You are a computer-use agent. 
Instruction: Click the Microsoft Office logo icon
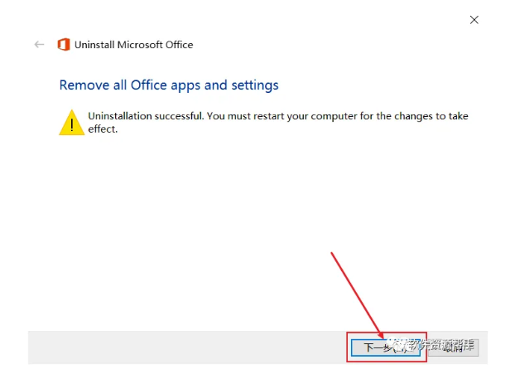click(x=64, y=45)
